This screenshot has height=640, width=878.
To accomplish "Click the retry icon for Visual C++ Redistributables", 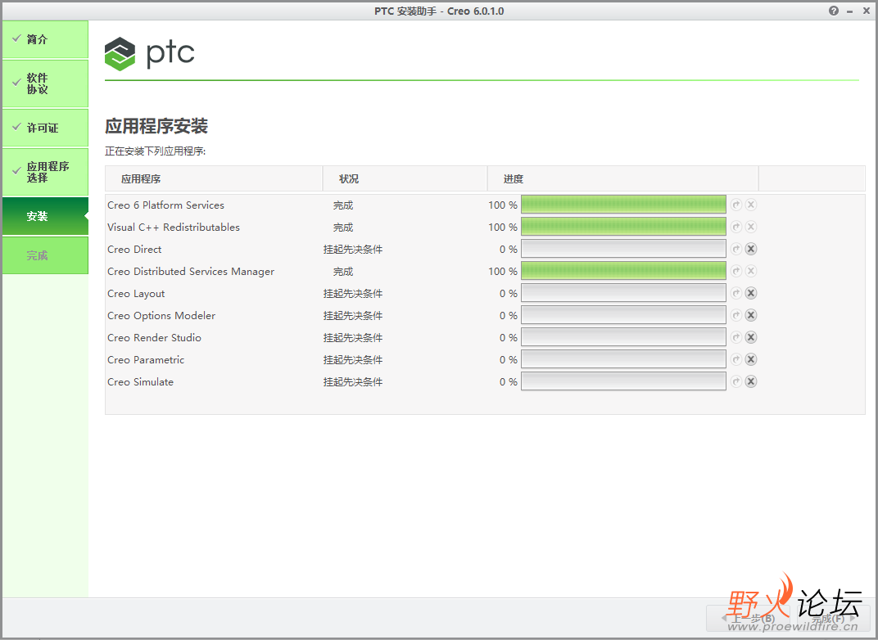I will click(x=736, y=228).
